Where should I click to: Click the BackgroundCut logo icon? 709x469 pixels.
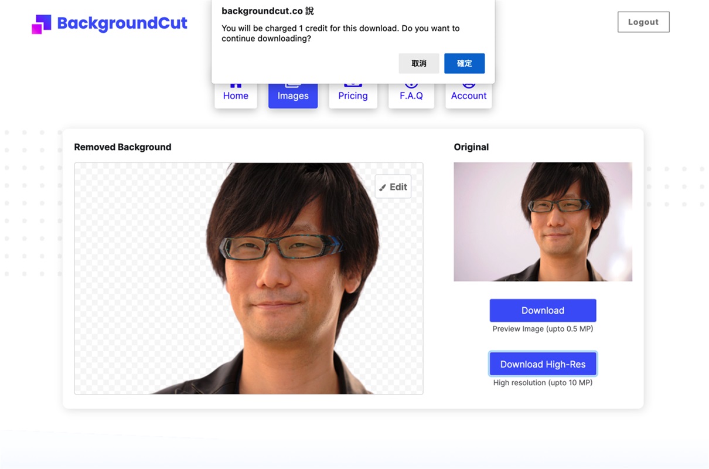(41, 24)
